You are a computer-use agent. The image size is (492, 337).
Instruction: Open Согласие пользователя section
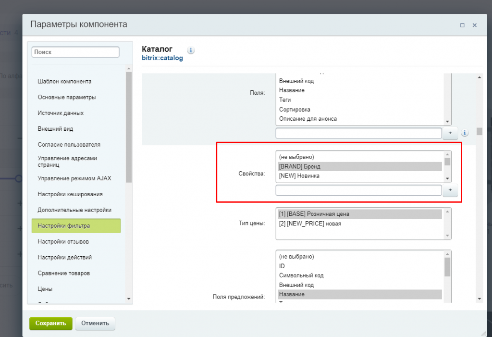(69, 145)
